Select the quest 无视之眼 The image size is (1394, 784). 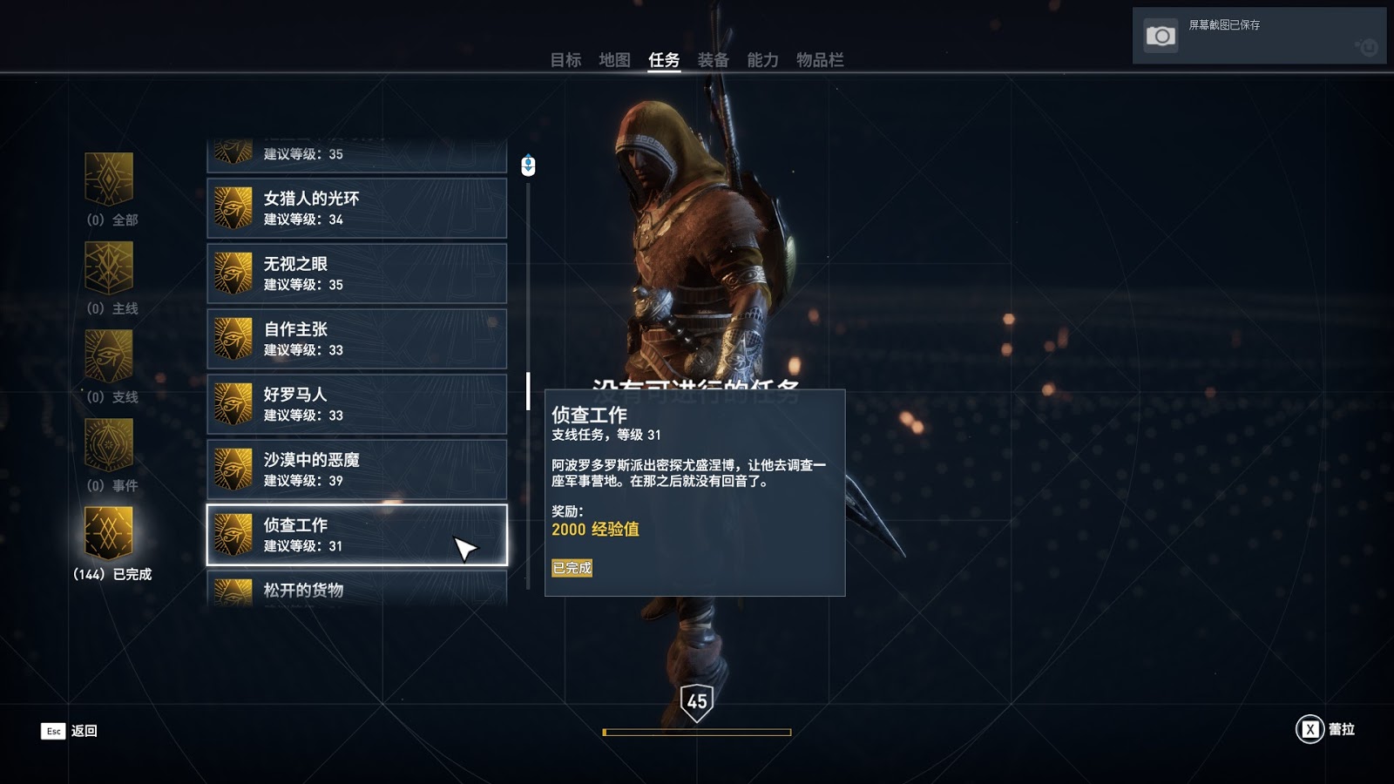(x=356, y=274)
